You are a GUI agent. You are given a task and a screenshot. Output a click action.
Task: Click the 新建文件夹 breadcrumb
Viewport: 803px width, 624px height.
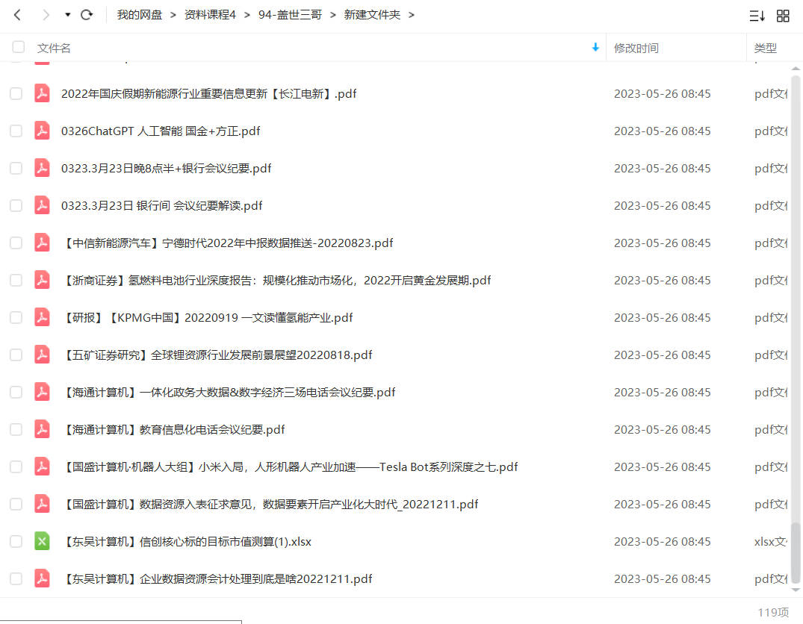click(x=372, y=15)
